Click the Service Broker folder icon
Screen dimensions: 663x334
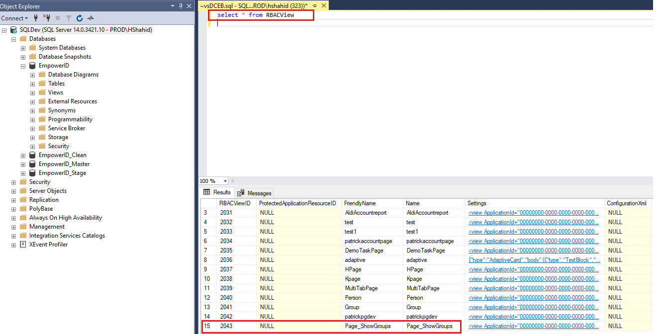tap(42, 128)
